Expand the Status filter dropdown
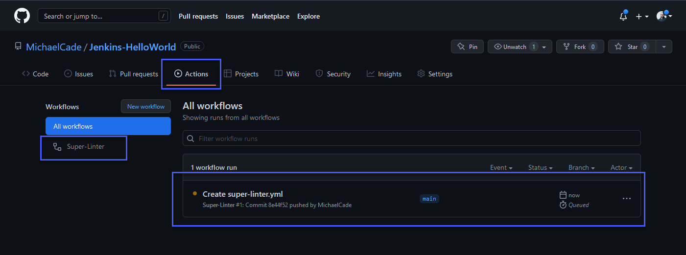 540,167
